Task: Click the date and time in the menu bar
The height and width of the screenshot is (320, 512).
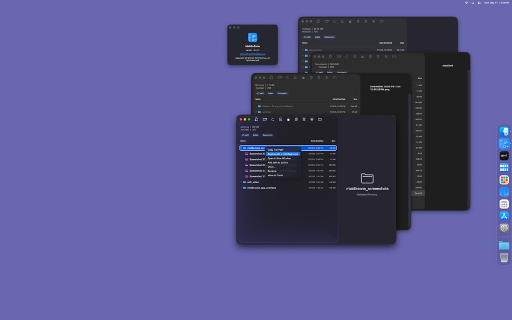Action: [x=496, y=3]
